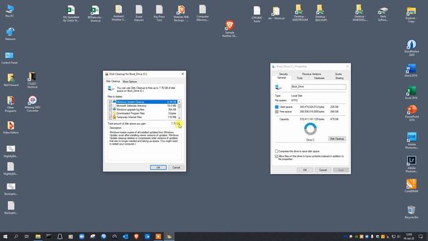
Task: Open the Security tab in Properties
Action: (x=284, y=74)
